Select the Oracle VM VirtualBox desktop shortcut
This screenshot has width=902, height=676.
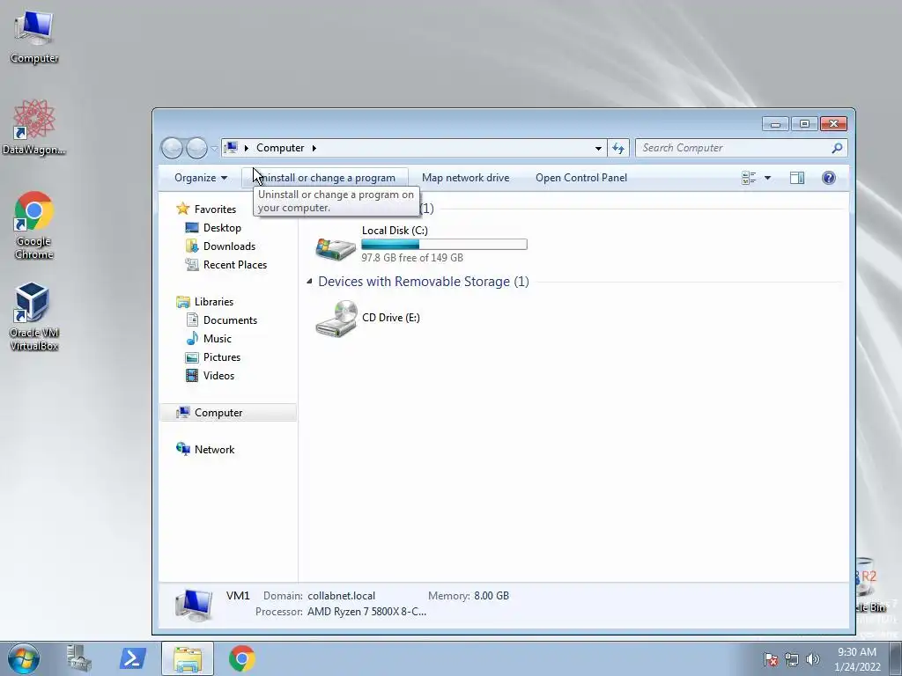(x=34, y=317)
